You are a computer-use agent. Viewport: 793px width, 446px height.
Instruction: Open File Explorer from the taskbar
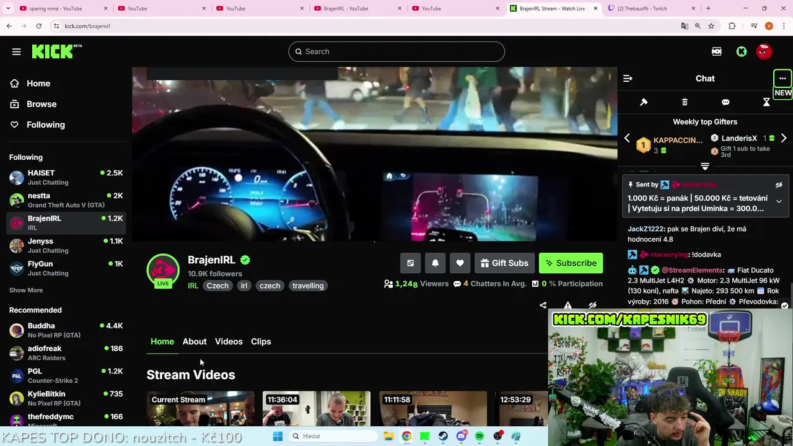tap(388, 436)
